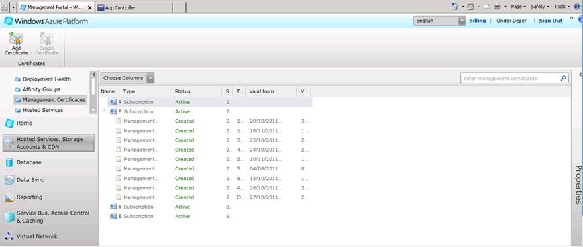Collapse the left navigation pane arrow
Screen dimensions: 583x247
94,75
